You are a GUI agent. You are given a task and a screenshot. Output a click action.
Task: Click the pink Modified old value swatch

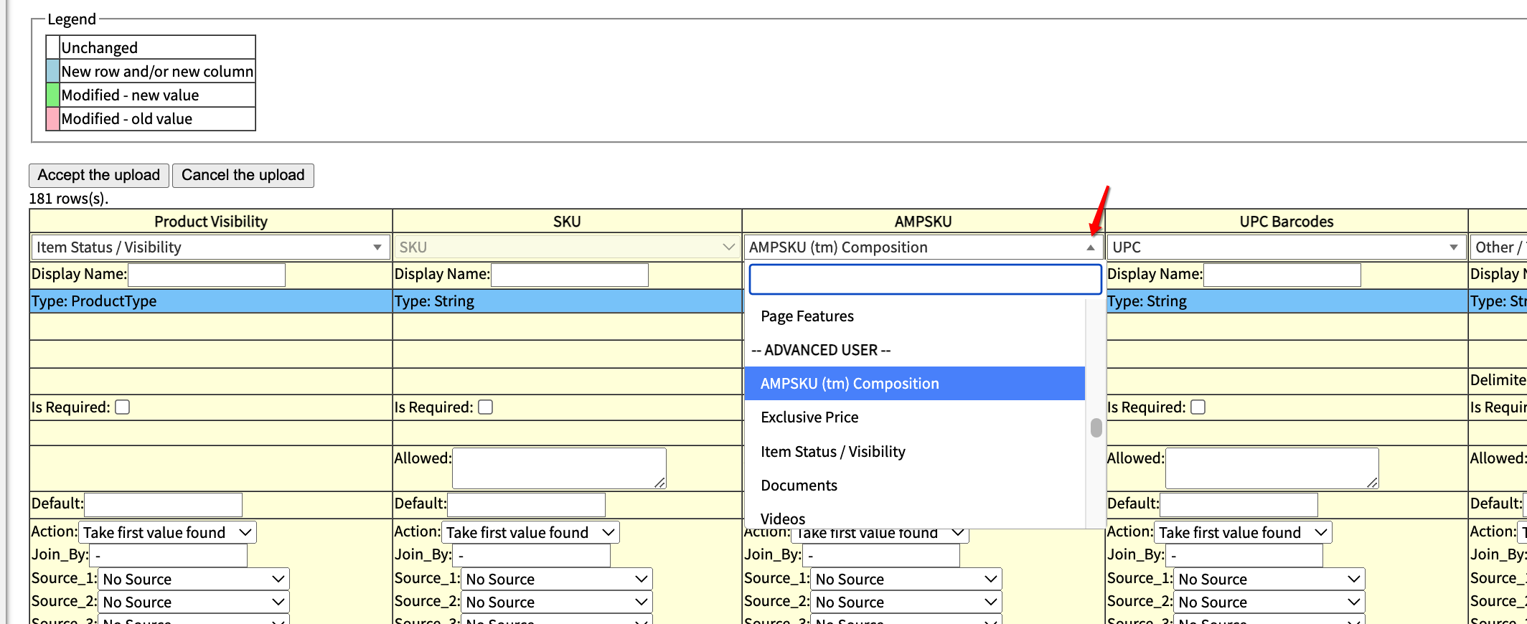tap(52, 118)
